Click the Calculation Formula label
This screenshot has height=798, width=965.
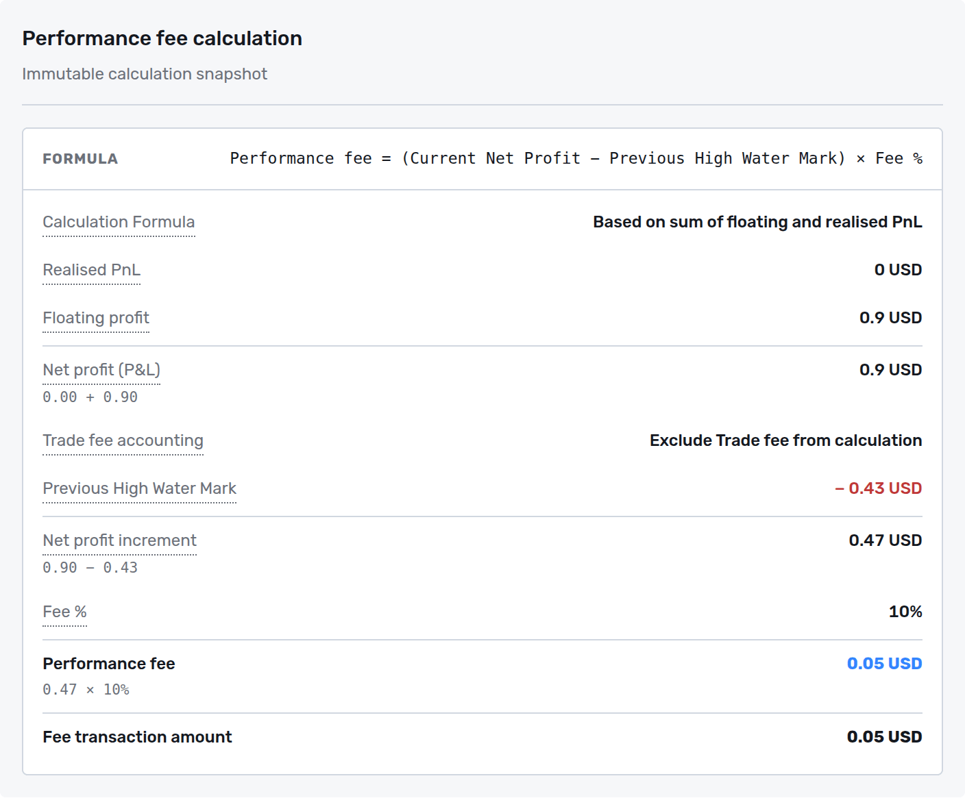coord(119,222)
